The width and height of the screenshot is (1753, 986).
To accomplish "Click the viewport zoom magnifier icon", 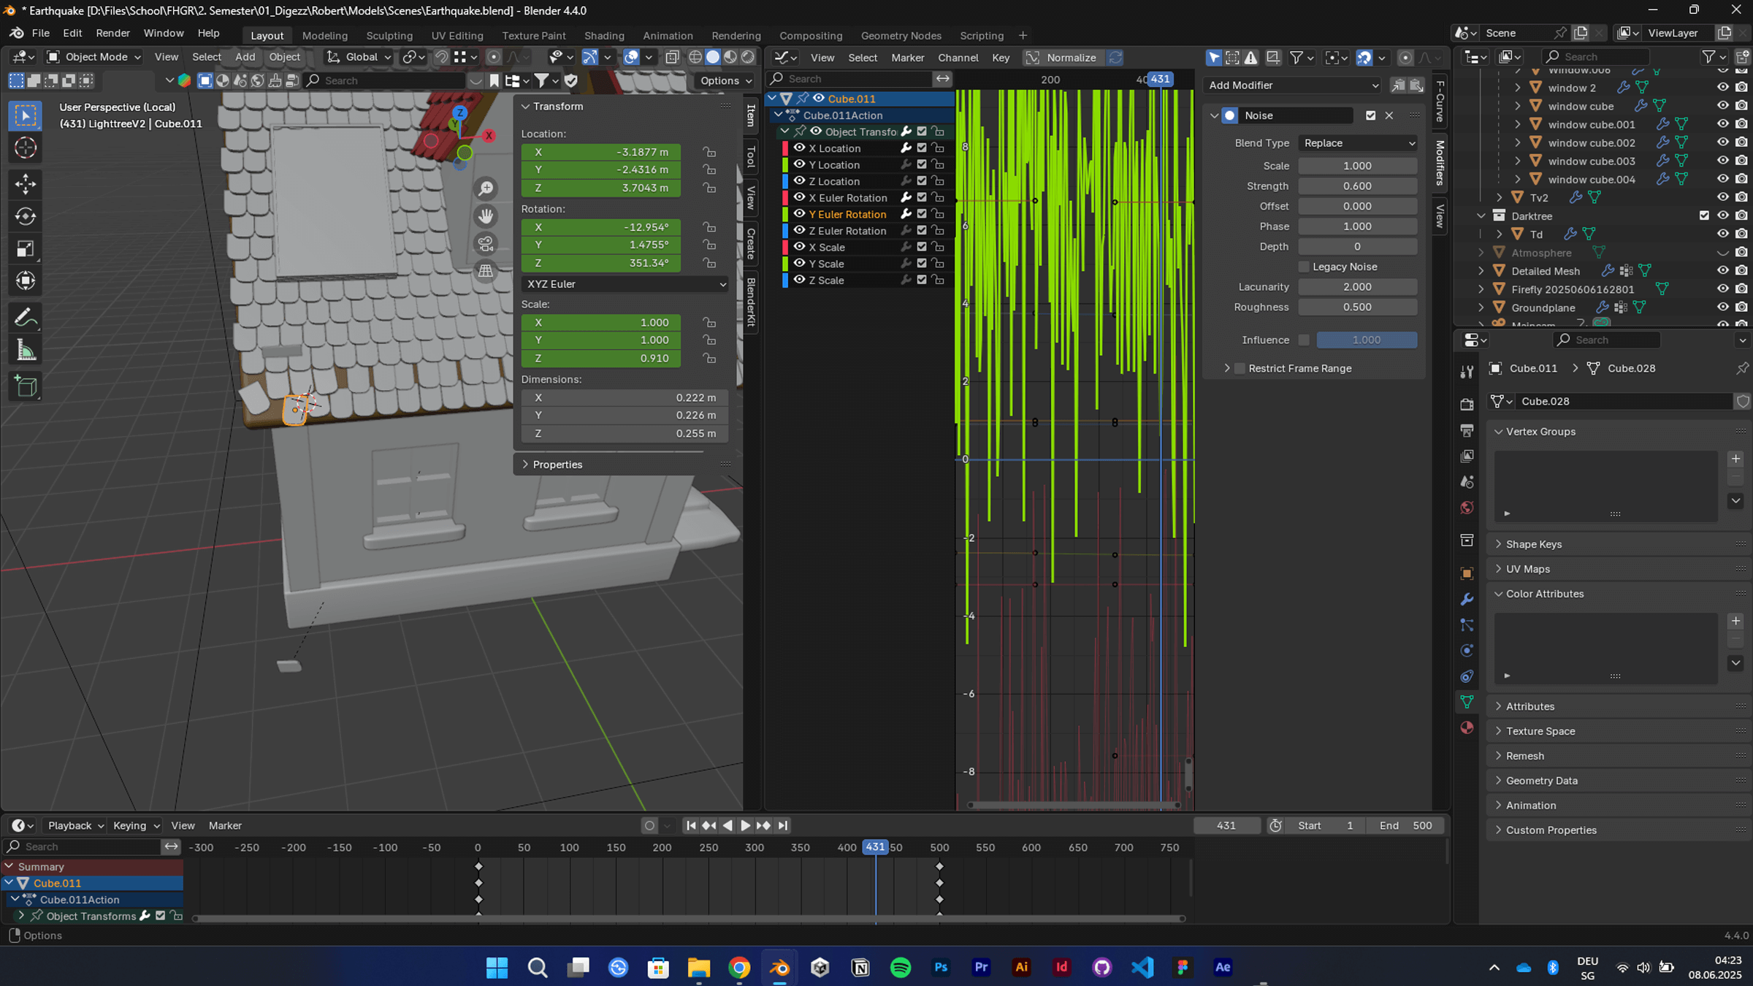I will (x=486, y=189).
